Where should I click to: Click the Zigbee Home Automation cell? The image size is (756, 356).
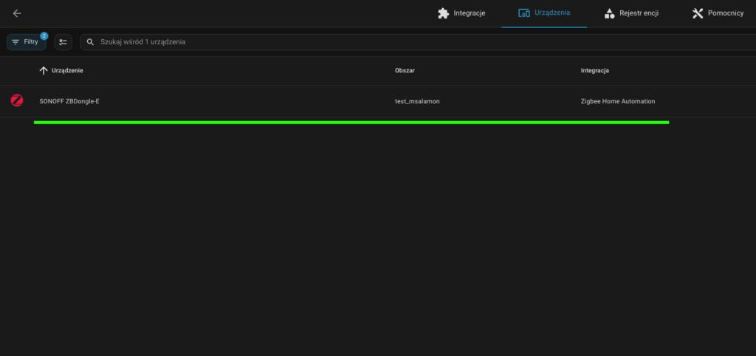(618, 101)
